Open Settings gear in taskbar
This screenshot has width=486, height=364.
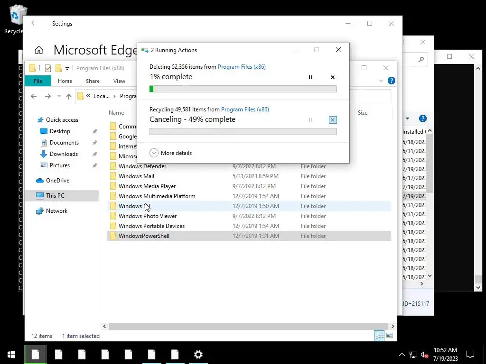point(198,355)
